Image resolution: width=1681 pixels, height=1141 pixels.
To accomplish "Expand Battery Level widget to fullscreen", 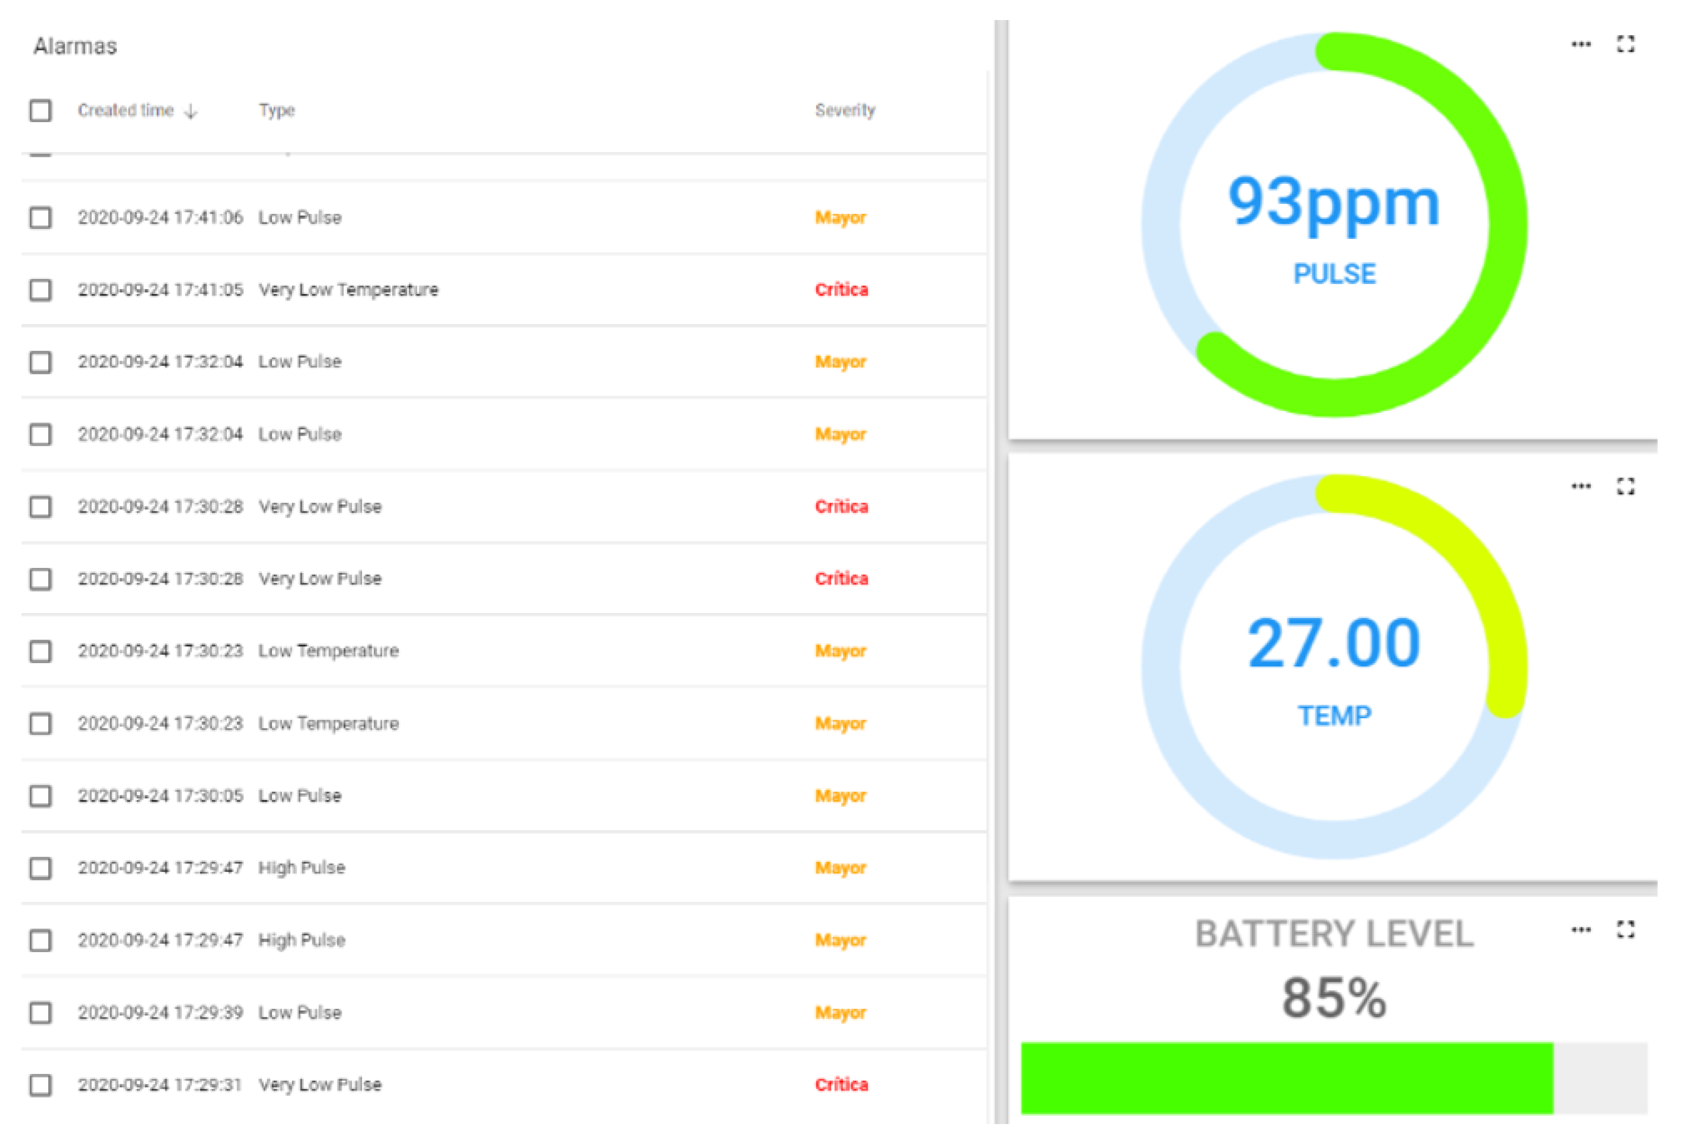I will click(1625, 929).
